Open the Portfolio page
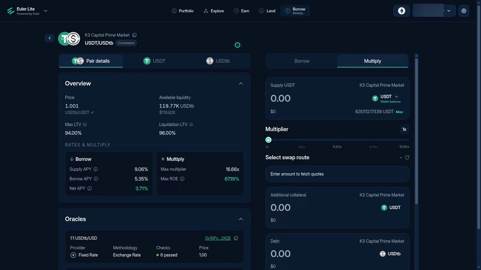 [x=182, y=11]
